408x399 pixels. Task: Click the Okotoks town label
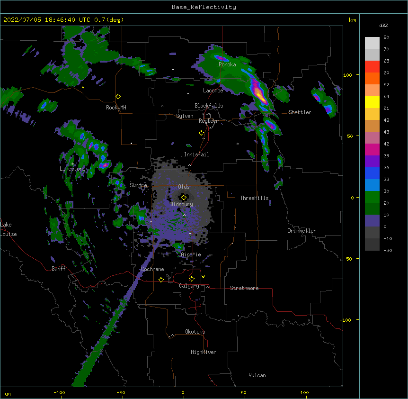pyautogui.click(x=195, y=332)
